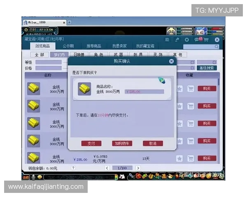Switch to 浏览商品 tab

click(42, 46)
